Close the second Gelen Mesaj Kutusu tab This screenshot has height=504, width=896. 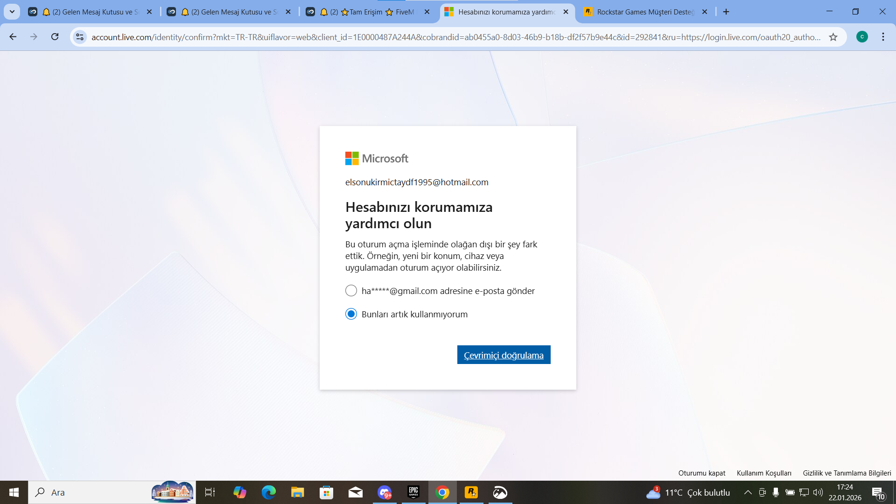(x=288, y=12)
